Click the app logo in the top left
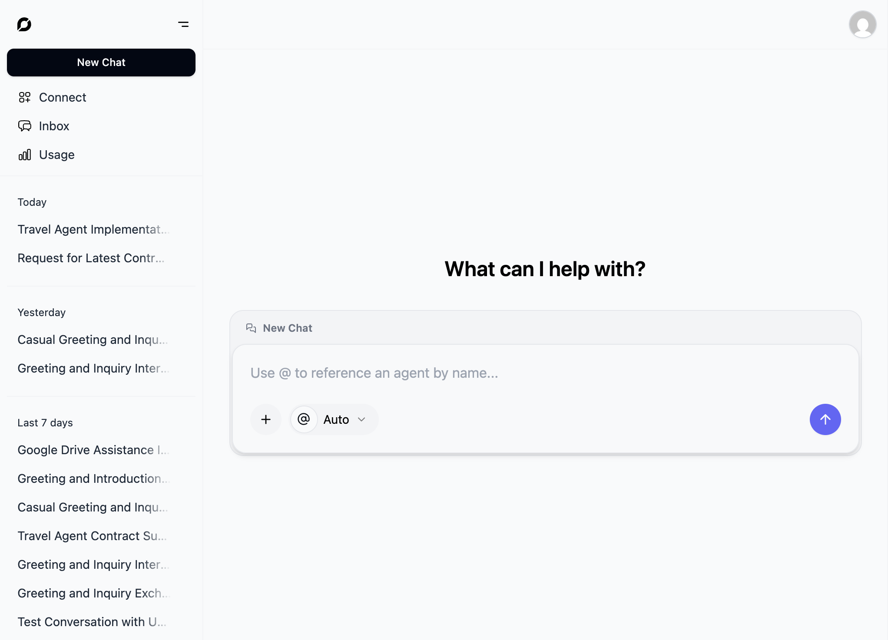 coord(24,24)
